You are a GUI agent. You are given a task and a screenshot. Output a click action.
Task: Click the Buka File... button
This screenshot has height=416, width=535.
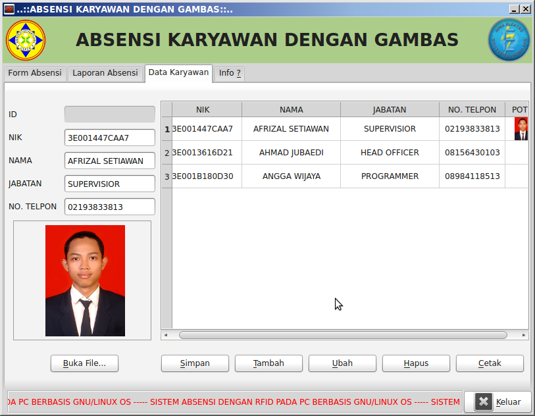click(85, 363)
